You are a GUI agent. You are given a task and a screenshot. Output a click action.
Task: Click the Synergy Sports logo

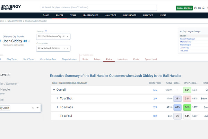[11, 7]
